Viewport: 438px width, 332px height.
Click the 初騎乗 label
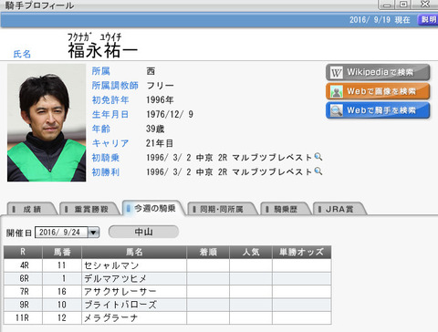tap(106, 158)
